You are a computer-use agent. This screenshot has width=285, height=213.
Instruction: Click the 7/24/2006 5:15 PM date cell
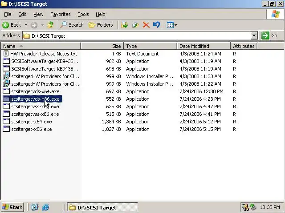click(200, 129)
